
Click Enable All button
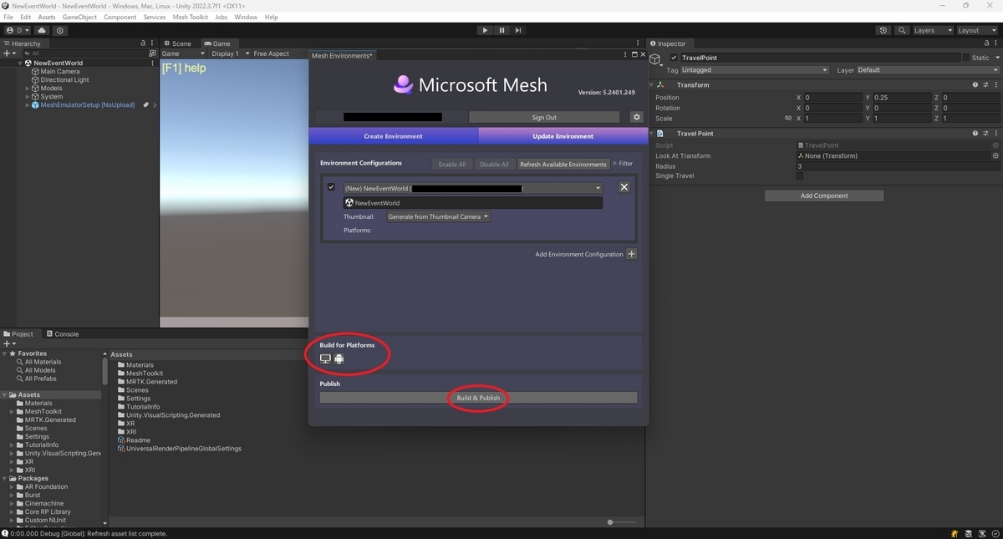coord(452,164)
